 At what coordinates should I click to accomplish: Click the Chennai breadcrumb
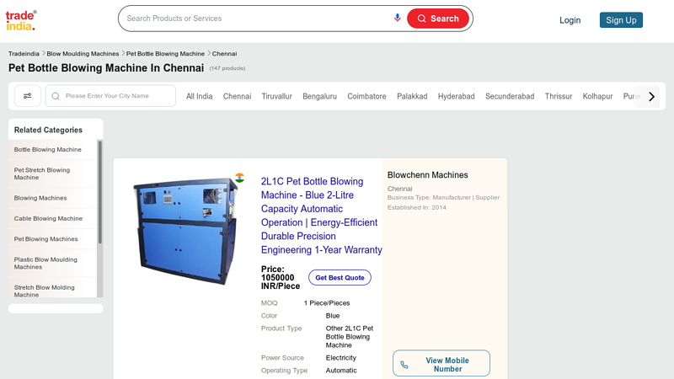[x=224, y=54]
